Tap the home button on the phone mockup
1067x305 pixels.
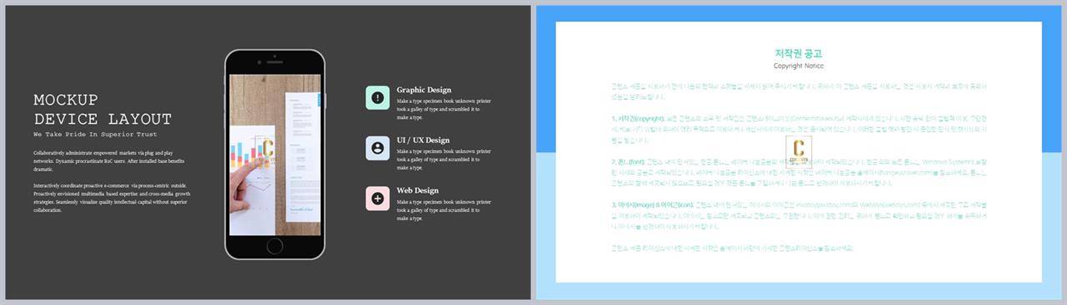click(x=275, y=246)
